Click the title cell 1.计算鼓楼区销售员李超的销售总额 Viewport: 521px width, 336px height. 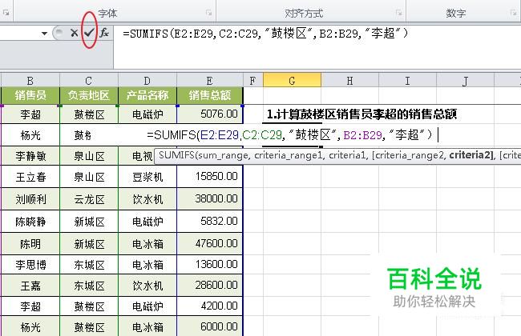(361, 114)
